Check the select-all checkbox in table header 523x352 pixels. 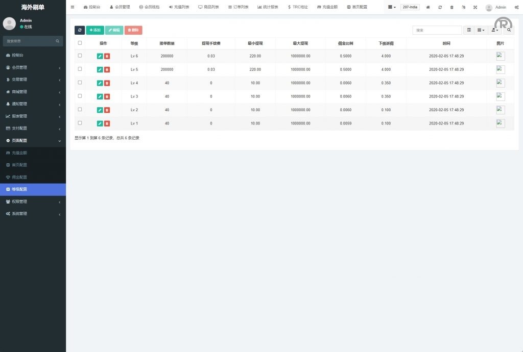[x=80, y=43]
